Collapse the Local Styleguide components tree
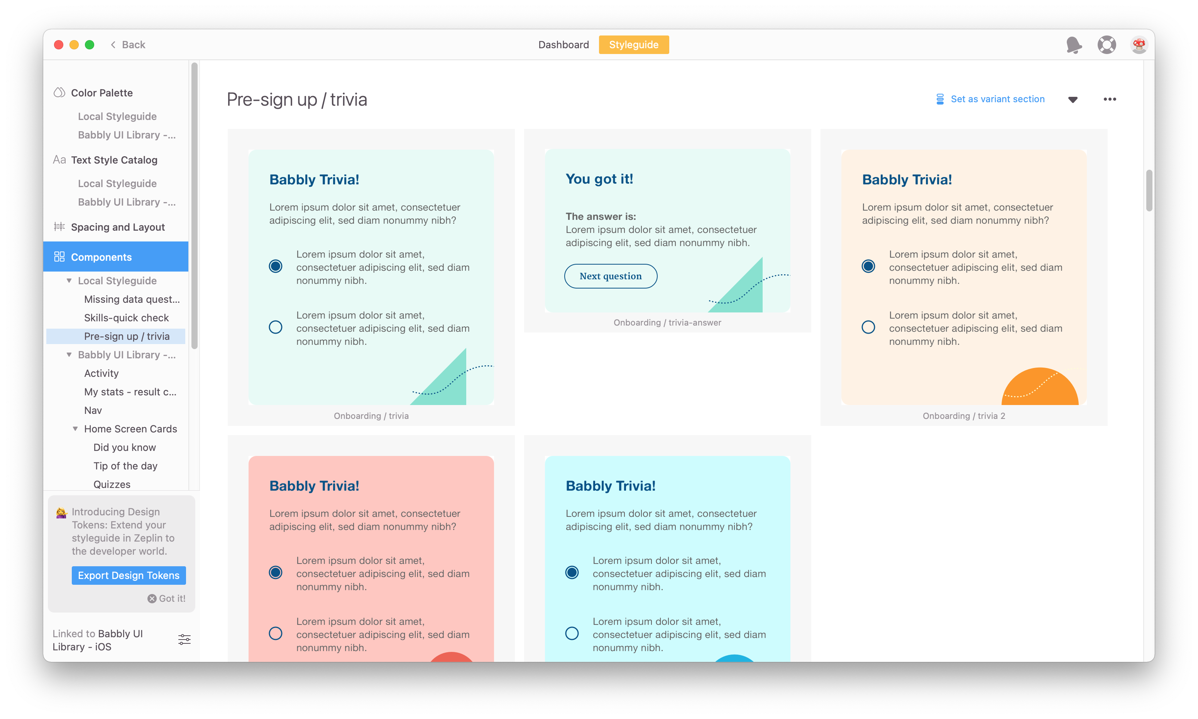 (69, 280)
